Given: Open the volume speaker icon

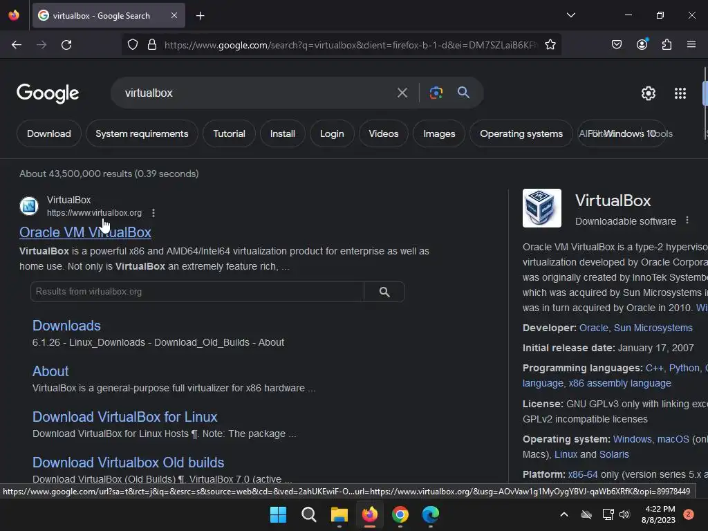Looking at the screenshot, I should coord(624,514).
